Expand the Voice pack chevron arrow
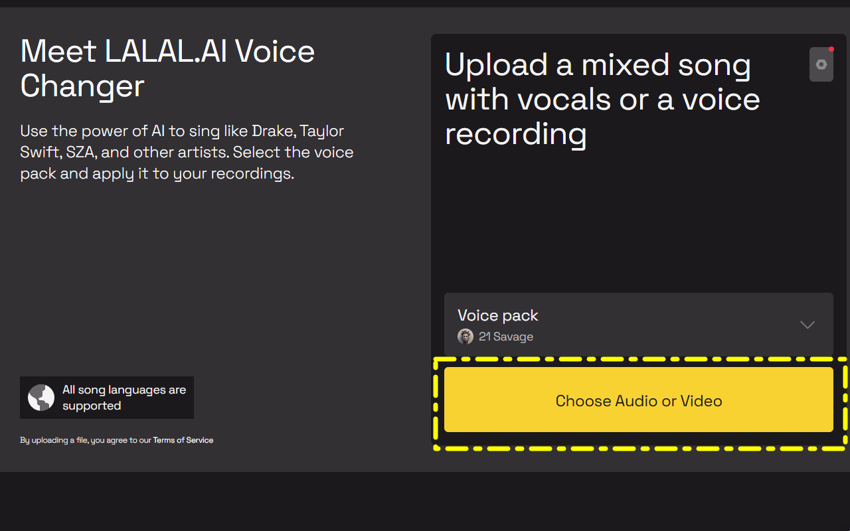 pyautogui.click(x=807, y=325)
